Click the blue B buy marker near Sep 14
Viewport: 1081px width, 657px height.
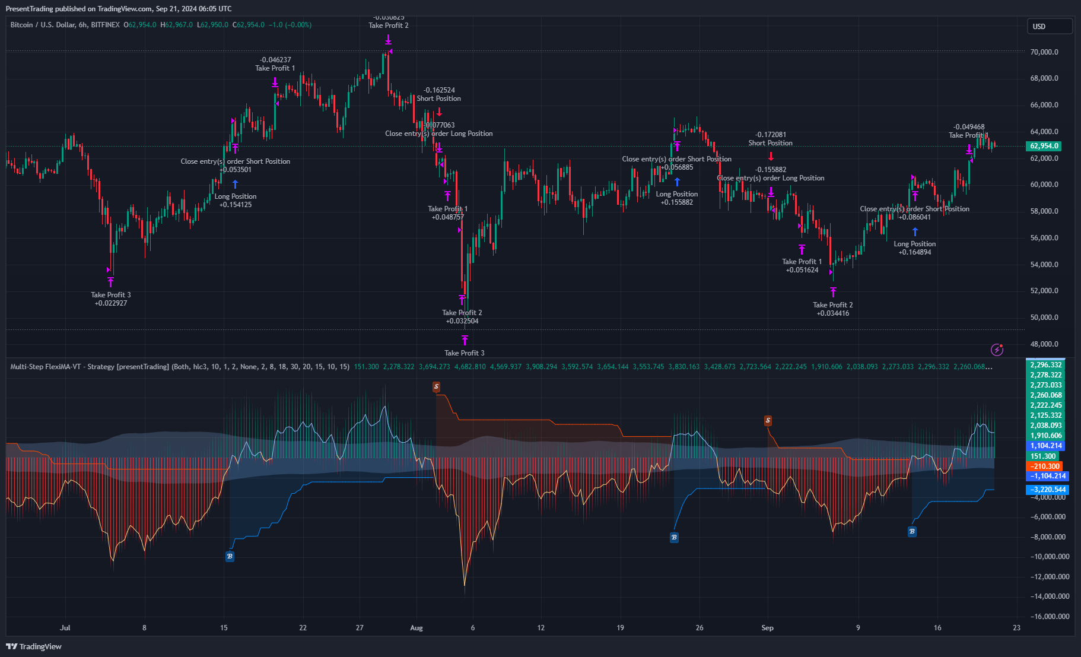(x=912, y=531)
